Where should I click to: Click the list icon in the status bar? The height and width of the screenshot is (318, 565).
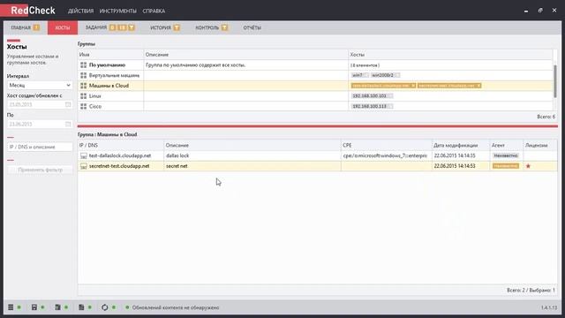click(11, 307)
